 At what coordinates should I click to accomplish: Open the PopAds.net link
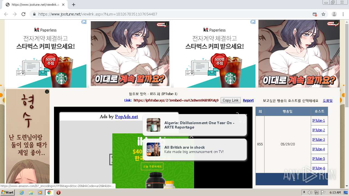127,117
